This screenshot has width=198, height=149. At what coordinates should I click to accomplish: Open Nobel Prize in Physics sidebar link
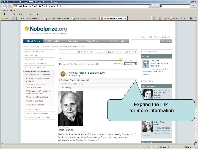point(34,60)
